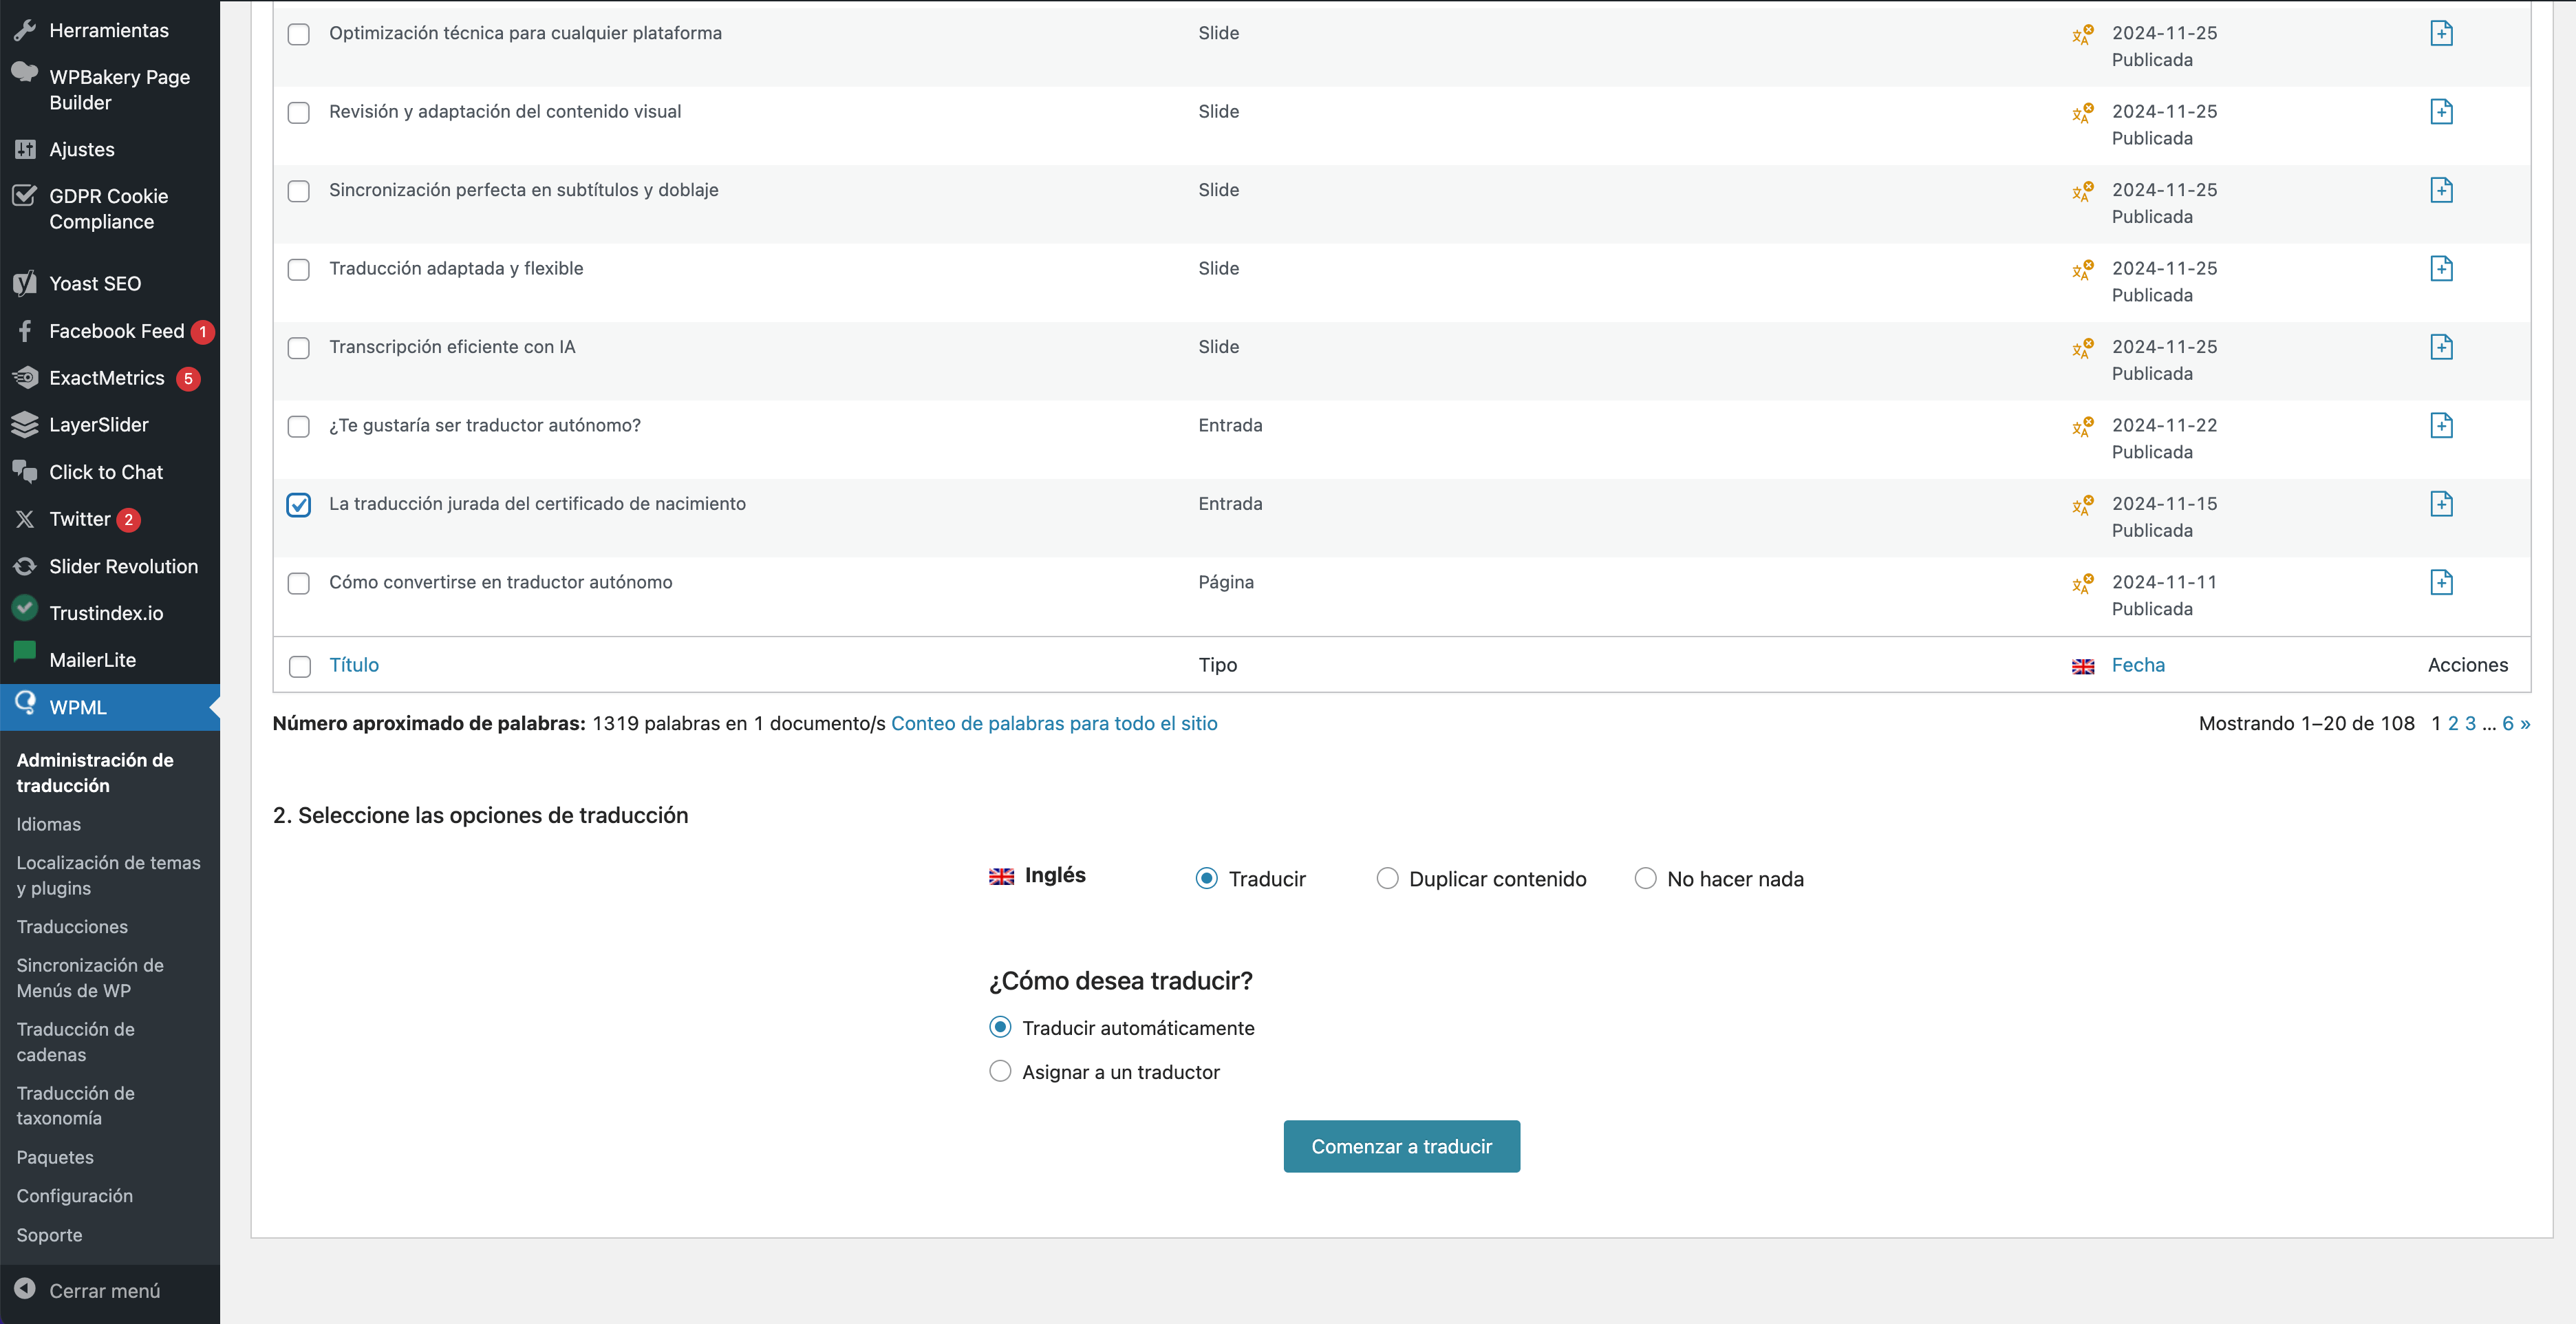Check ¿Te gustaría ser traductor autónomo?
The height and width of the screenshot is (1324, 2576).
click(x=299, y=426)
